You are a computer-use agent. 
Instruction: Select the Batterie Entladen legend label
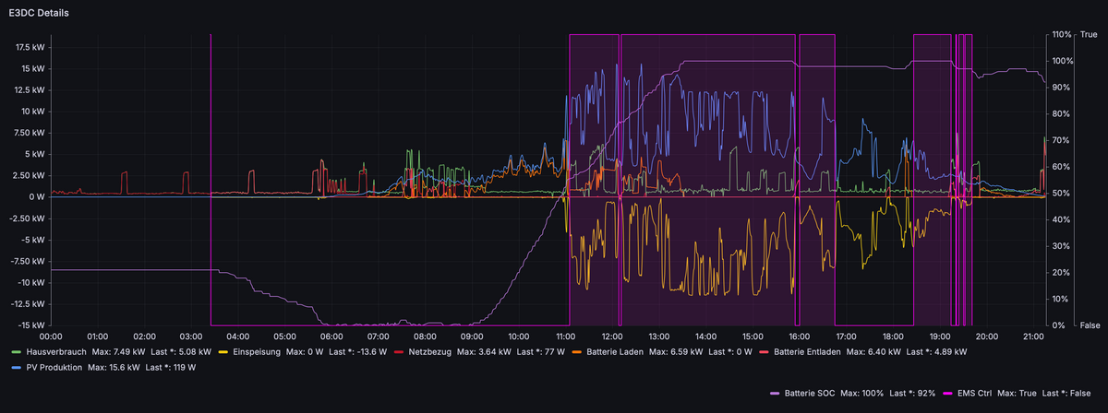(x=809, y=352)
